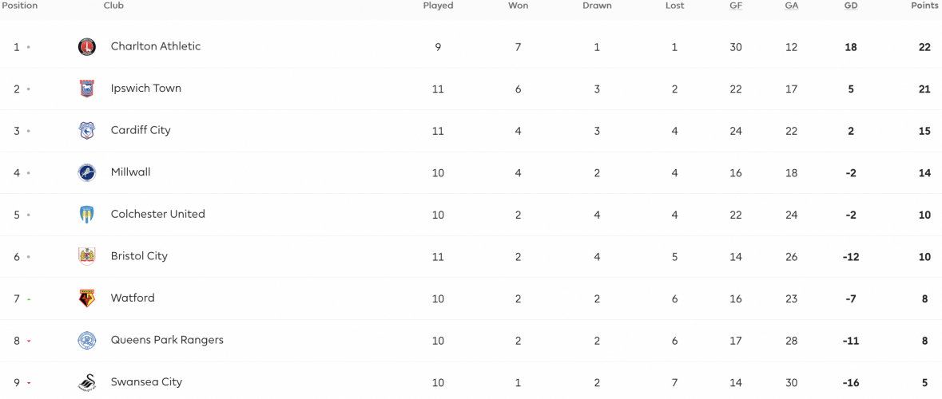
Task: Select the Watford club crest
Action: click(x=87, y=298)
